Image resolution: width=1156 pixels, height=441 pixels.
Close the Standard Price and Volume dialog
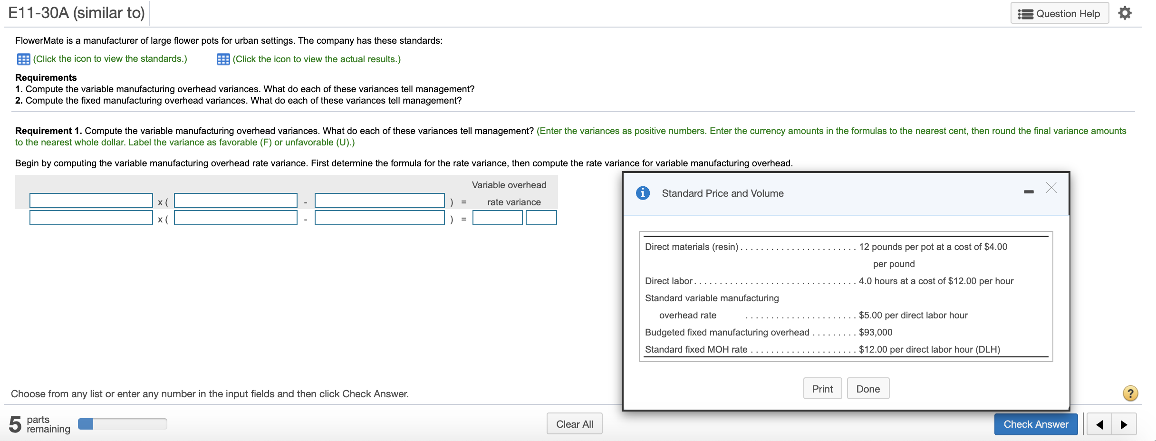tap(1051, 188)
